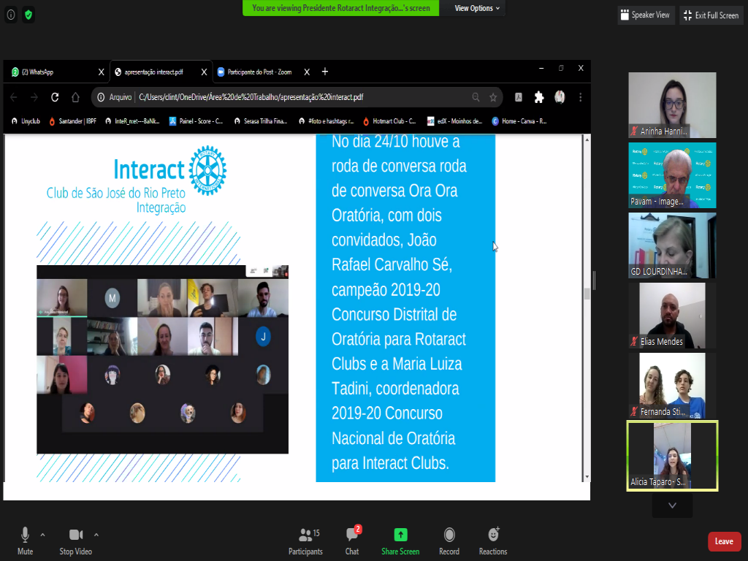This screenshot has width=748, height=561.
Task: Select Alicia Taparo's video thumbnail
Action: tap(672, 455)
